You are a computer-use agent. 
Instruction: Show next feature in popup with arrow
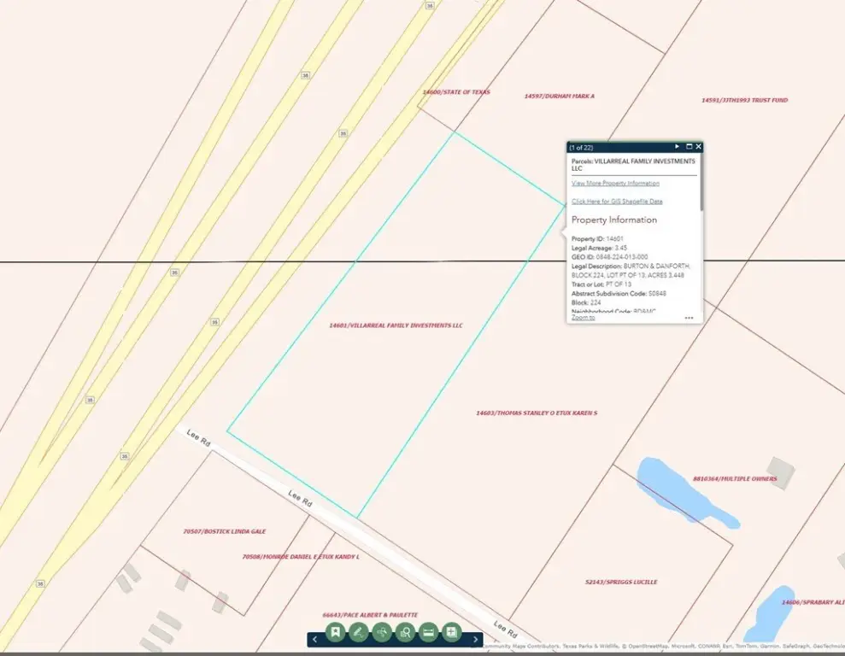(678, 147)
